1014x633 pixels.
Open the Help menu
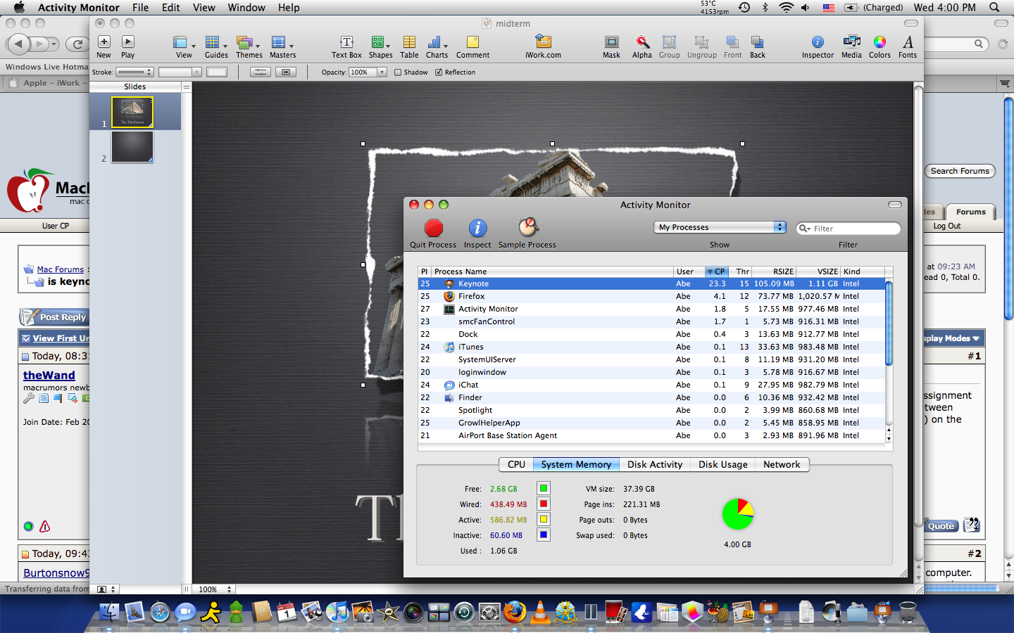point(289,8)
